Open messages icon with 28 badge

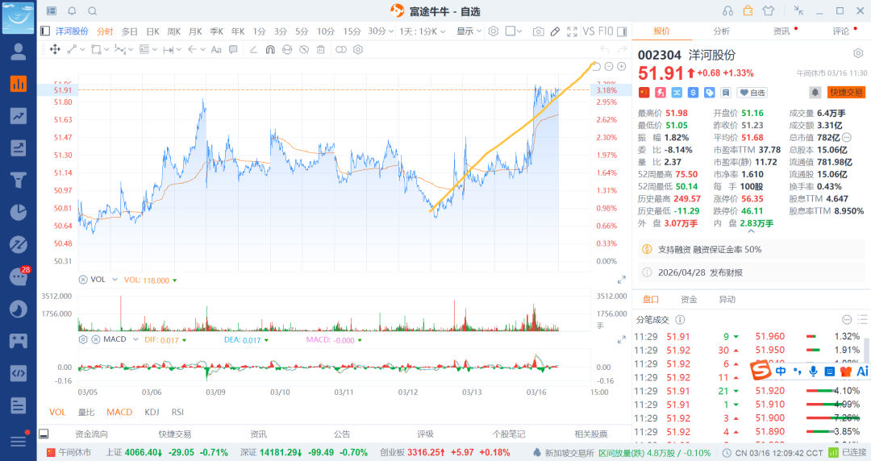[19, 276]
